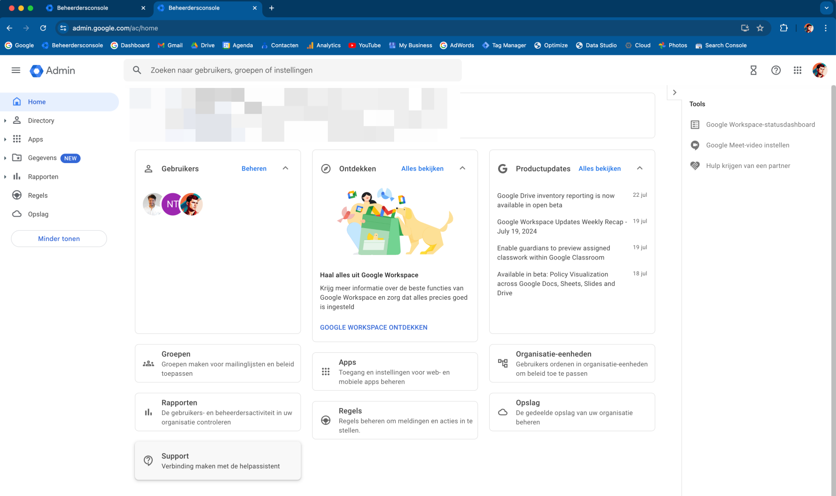Click the Google Admin logo

52,71
